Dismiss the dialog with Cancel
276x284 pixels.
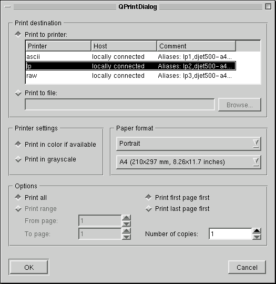pos(247,267)
